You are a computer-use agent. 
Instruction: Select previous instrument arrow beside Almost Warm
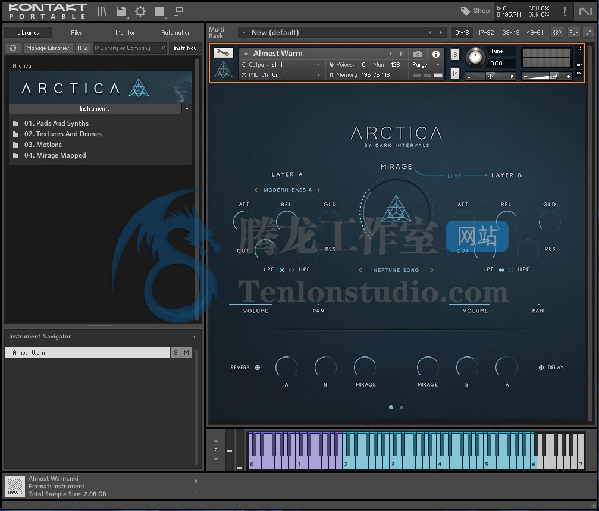tap(390, 54)
